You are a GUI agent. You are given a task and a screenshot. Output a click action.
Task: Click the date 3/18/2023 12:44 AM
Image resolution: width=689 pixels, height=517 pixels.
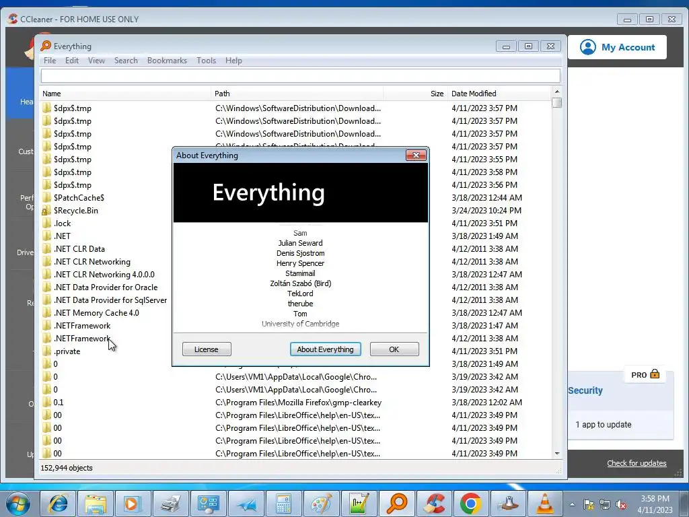pyautogui.click(x=486, y=198)
